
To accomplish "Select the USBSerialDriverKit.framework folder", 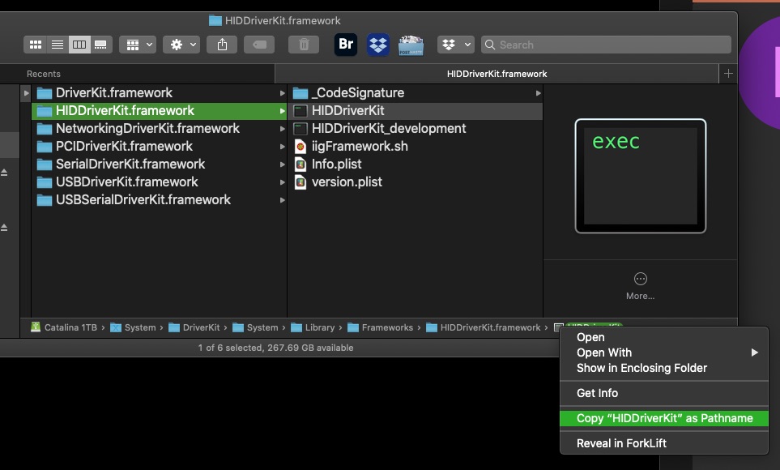I will click(x=160, y=200).
